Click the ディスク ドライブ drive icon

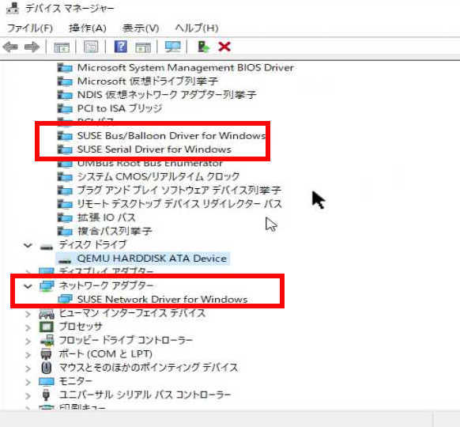47,247
